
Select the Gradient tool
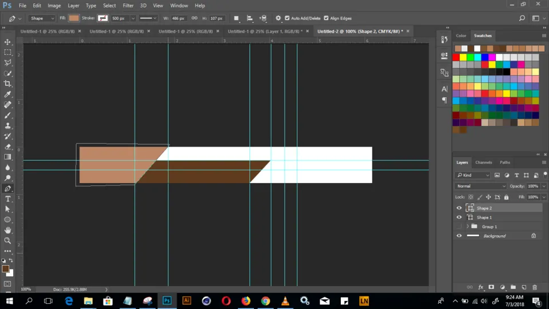tap(7, 157)
